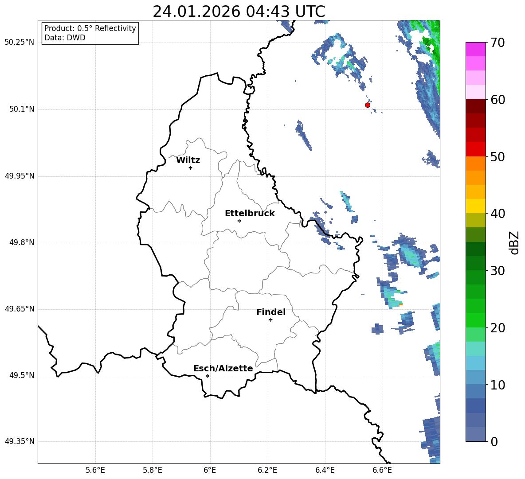Click the Wiltz station cross marker

click(x=191, y=167)
